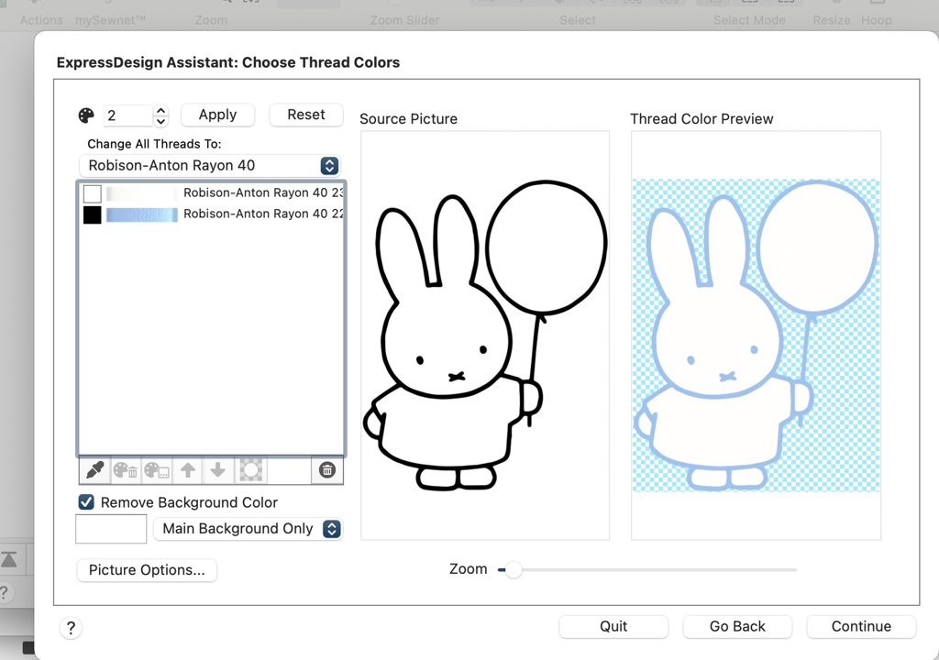Viewport: 939px width, 660px height.
Task: Click Continue to proceed
Action: [x=861, y=626]
